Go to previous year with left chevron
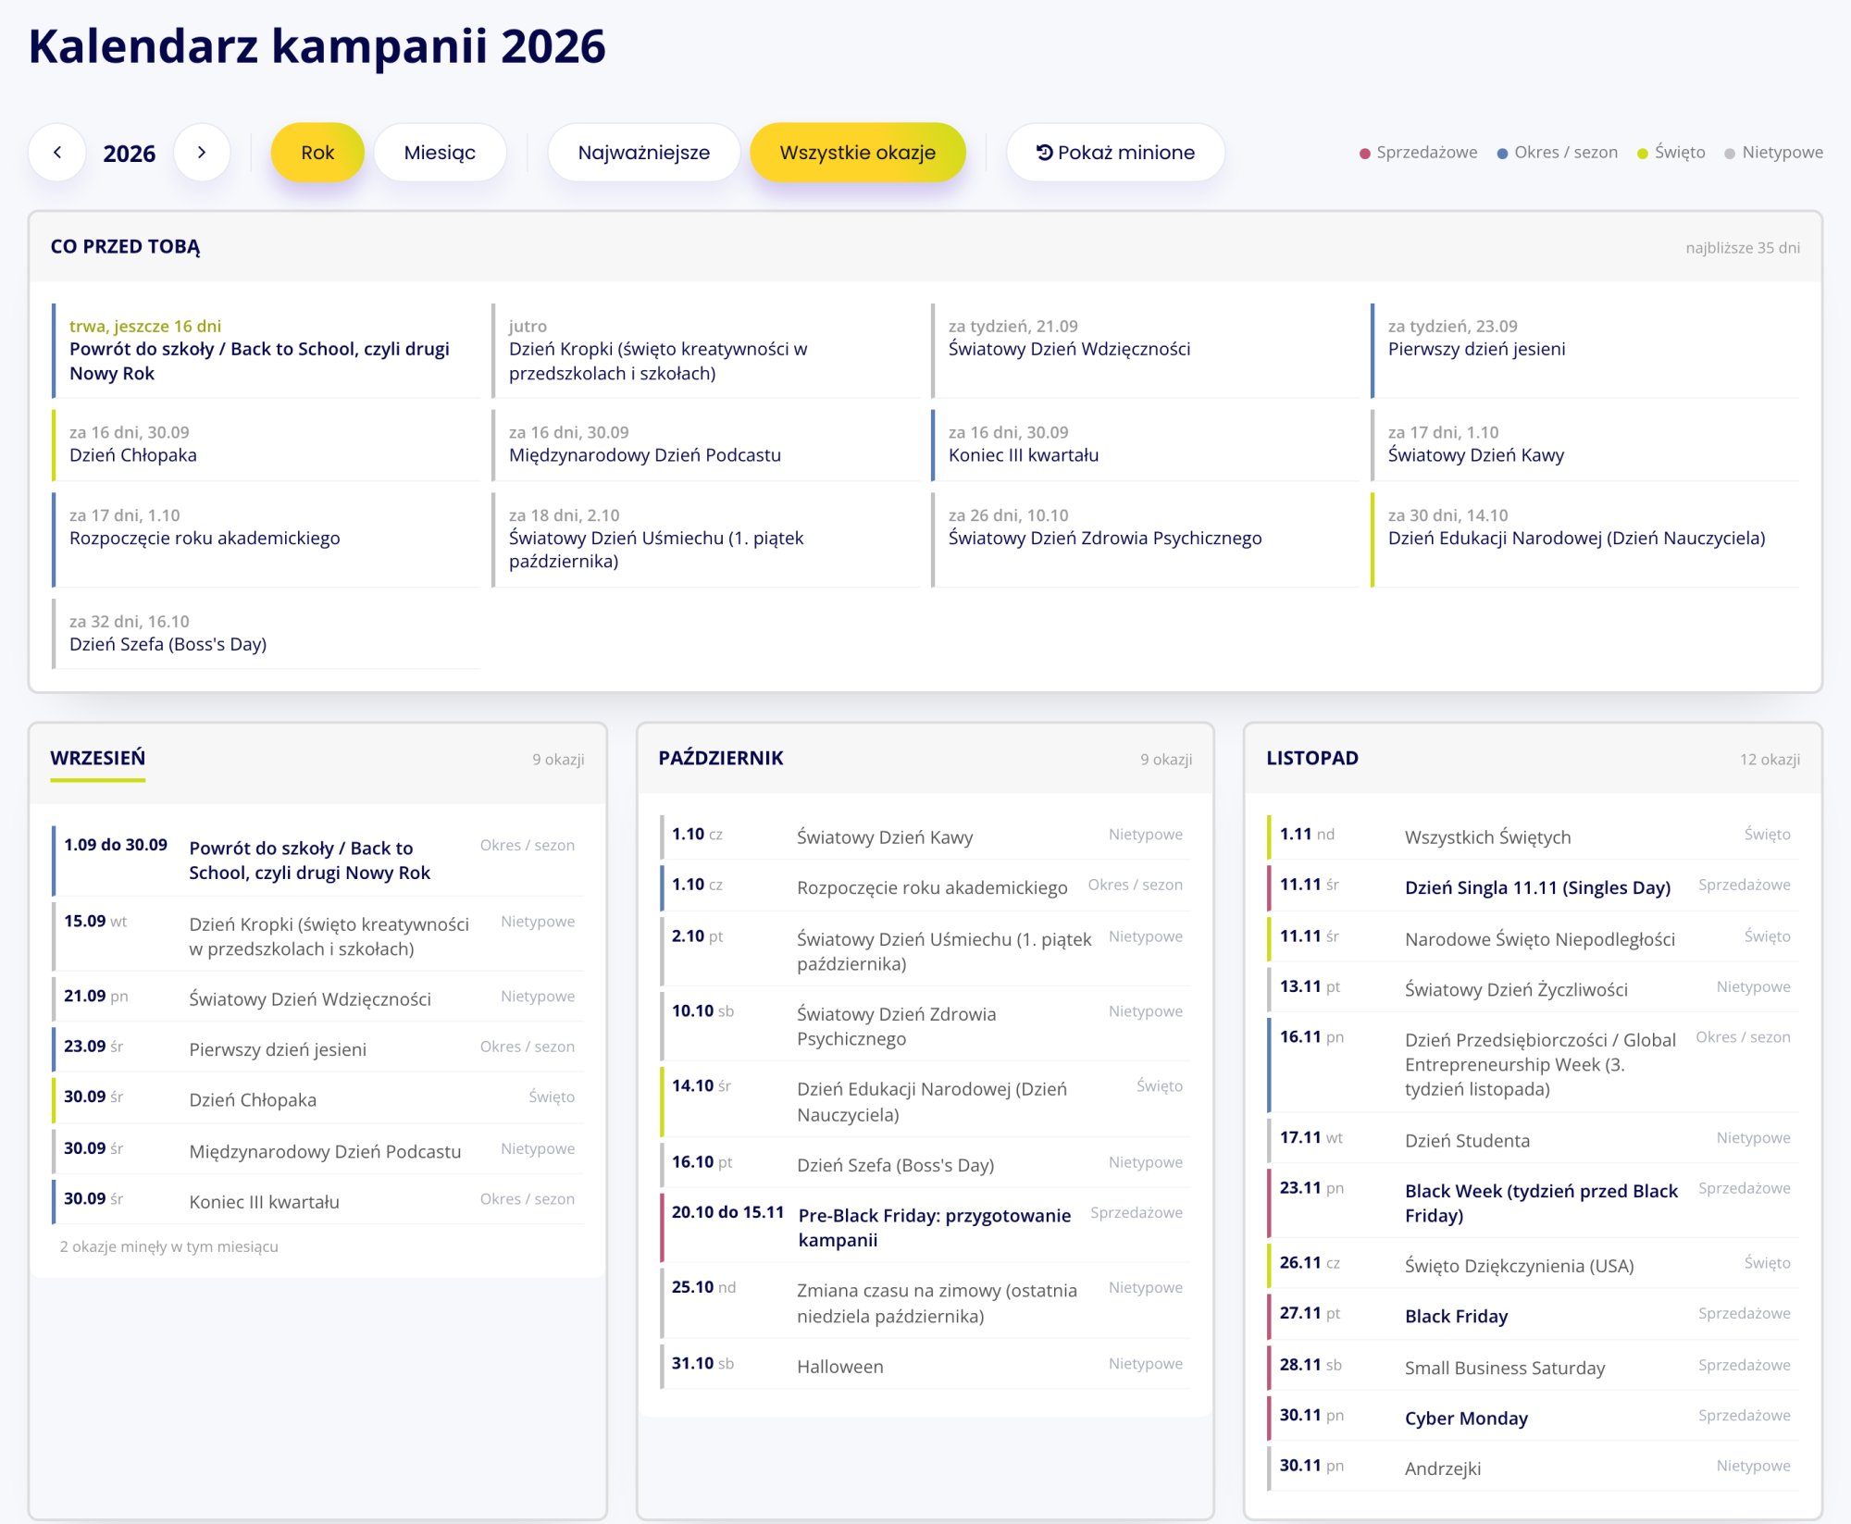 (x=57, y=153)
